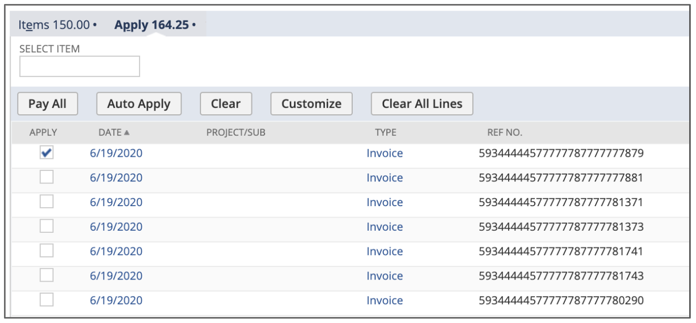
Task: Open the date link for invoice ending 80290
Action: [116, 301]
